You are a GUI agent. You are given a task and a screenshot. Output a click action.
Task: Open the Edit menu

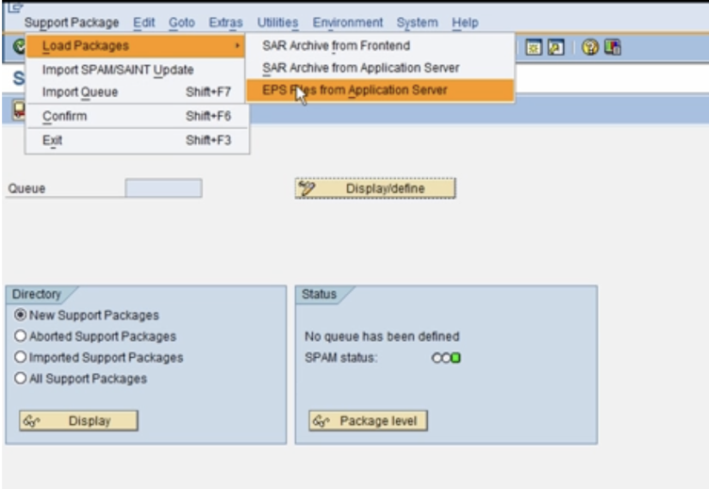[x=144, y=23]
